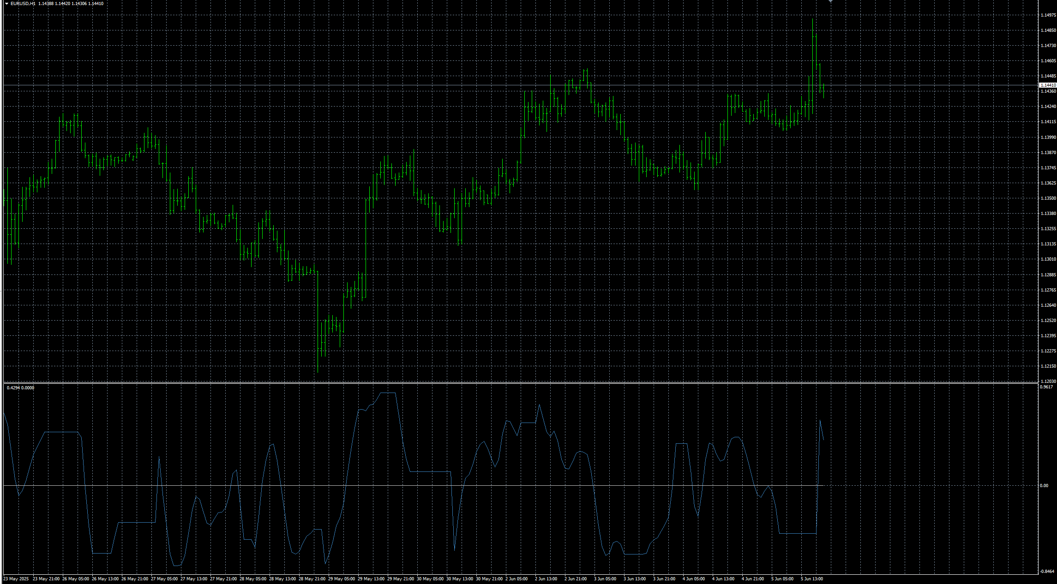Click the 30 May 05:00 time label
Viewport: 1057px width, 584px height.
point(430,579)
